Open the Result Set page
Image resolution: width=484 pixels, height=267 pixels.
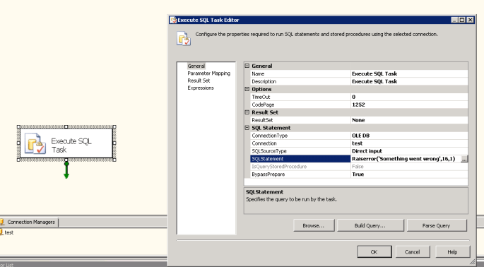(199, 81)
